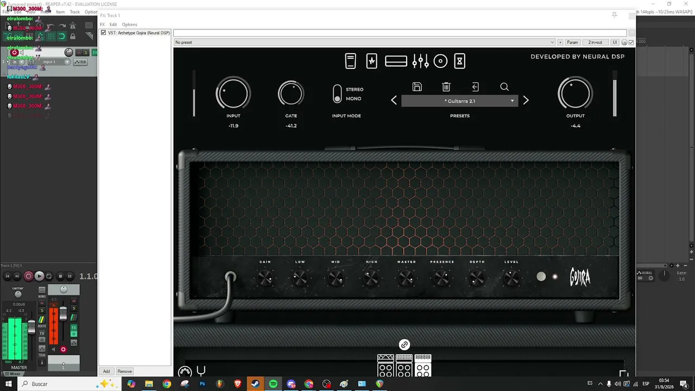695x391 pixels.
Task: Open the Cab section circle icon
Action: pos(440,61)
